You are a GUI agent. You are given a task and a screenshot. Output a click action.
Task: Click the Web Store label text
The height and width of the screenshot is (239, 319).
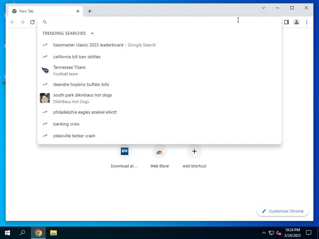point(159,166)
